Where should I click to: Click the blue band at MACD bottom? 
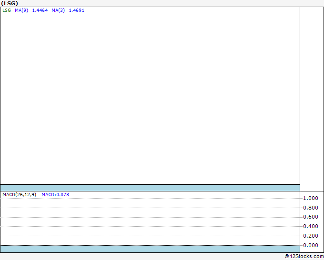pyautogui.click(x=150, y=249)
